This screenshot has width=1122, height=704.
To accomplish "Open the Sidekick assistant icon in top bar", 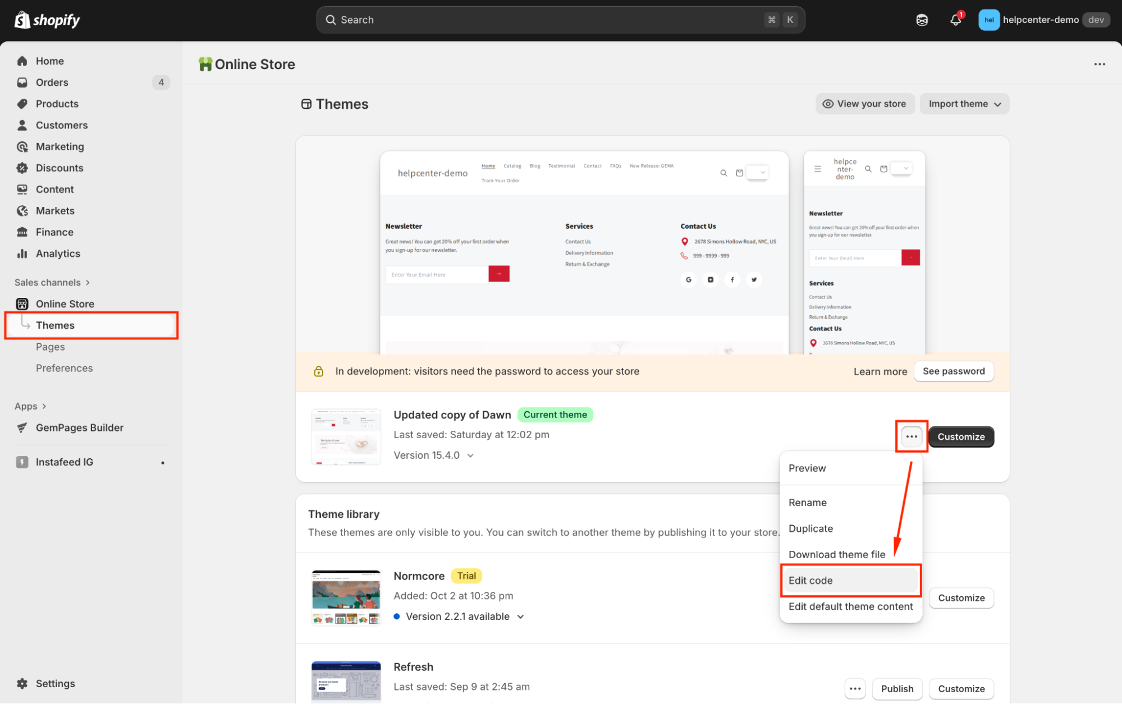I will point(922,20).
